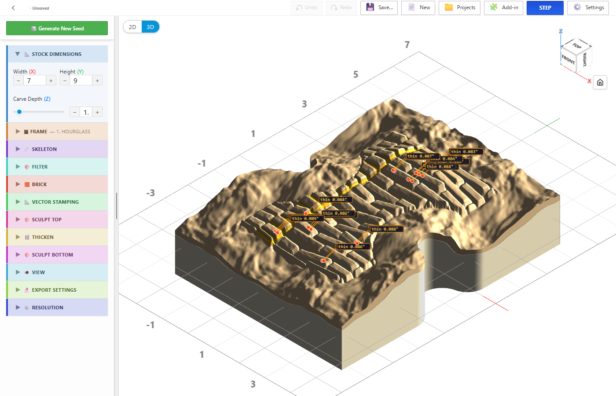The image size is (616, 396).
Task: Click the Stock Dimensions ruler icon
Action: (x=27, y=54)
